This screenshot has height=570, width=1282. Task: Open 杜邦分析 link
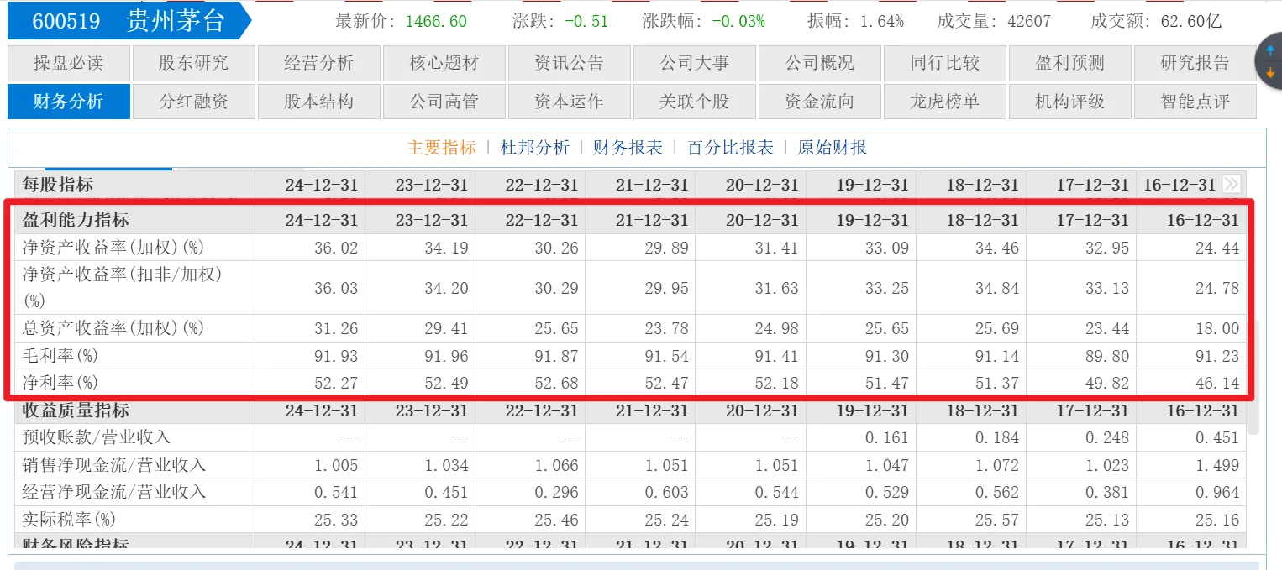pos(534,148)
